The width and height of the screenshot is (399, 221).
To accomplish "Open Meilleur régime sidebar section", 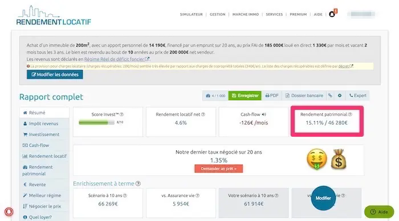I will pyautogui.click(x=44, y=195).
